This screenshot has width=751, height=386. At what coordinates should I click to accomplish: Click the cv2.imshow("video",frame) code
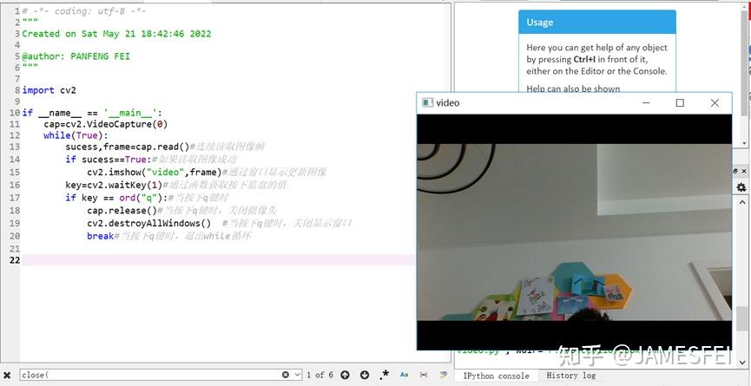(x=155, y=173)
